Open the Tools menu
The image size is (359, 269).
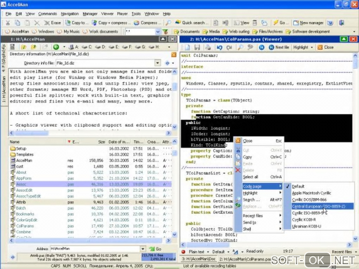pos(136,14)
